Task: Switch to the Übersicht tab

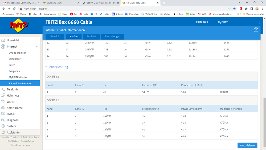Action: (55, 37)
